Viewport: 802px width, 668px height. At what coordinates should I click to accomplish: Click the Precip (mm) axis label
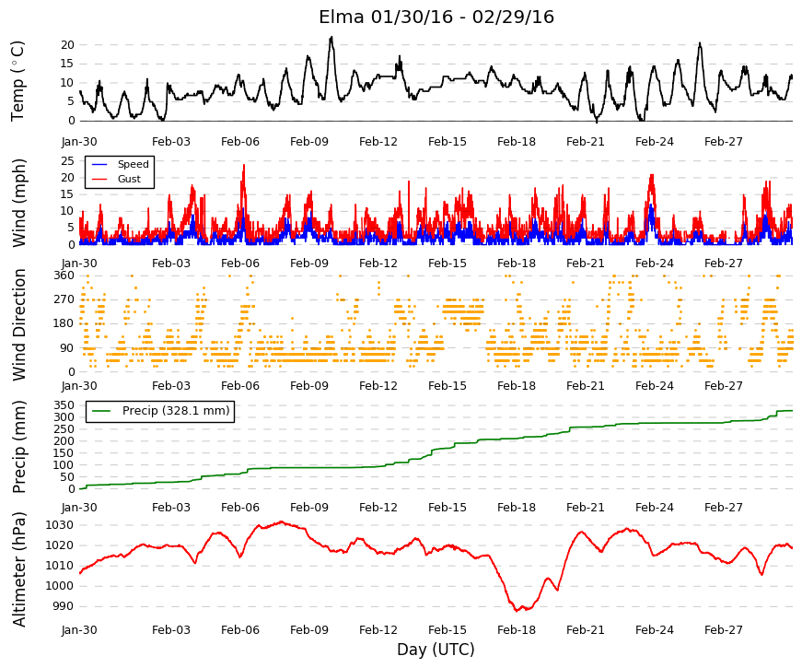(18, 447)
